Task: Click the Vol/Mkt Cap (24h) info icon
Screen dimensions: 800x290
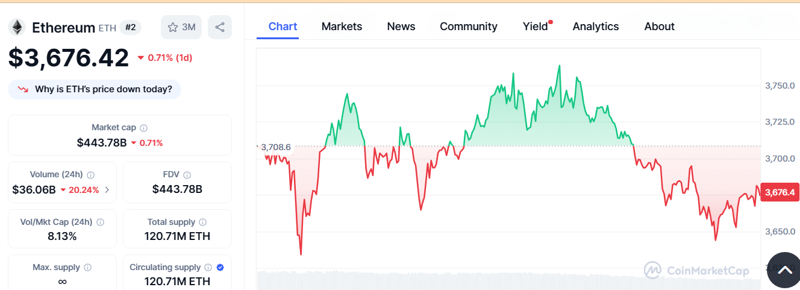Action: click(x=101, y=222)
